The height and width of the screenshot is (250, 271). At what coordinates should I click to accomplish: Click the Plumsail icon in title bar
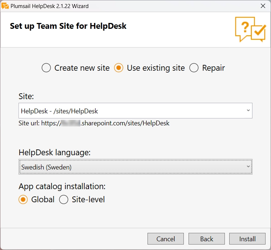(5, 6)
